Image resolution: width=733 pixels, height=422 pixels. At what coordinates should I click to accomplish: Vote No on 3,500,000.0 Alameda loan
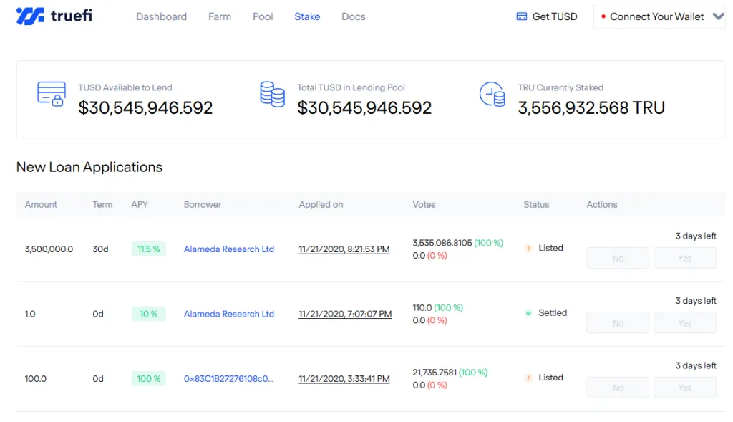[618, 258]
